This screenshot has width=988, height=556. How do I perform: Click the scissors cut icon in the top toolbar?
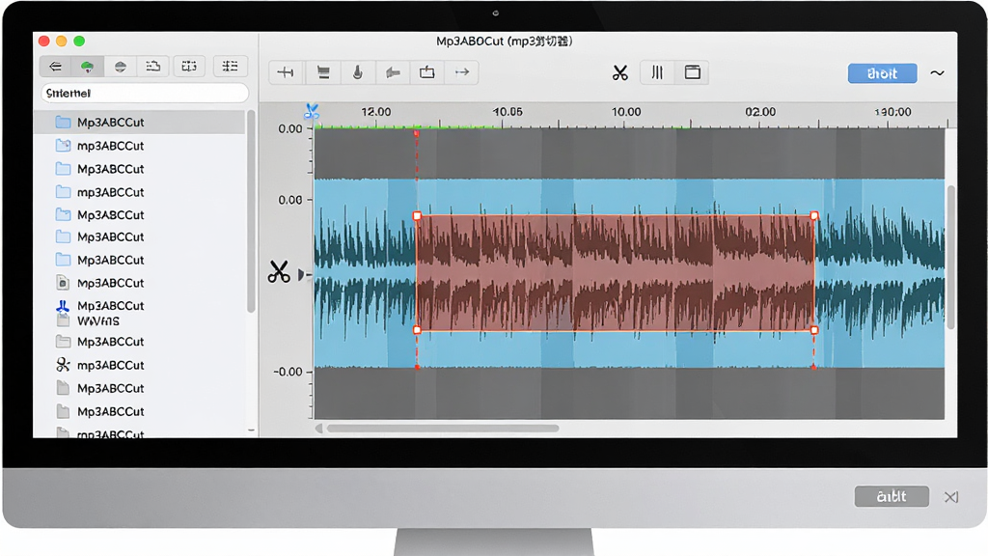(x=620, y=73)
